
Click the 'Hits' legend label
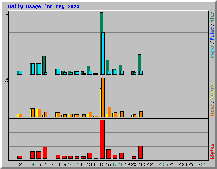212,17
